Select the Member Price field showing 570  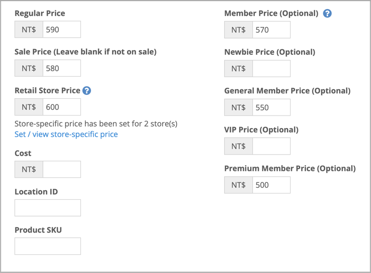pyautogui.click(x=271, y=30)
